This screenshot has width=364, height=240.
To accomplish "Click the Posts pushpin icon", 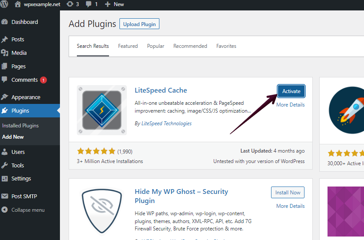I will tap(5, 39).
